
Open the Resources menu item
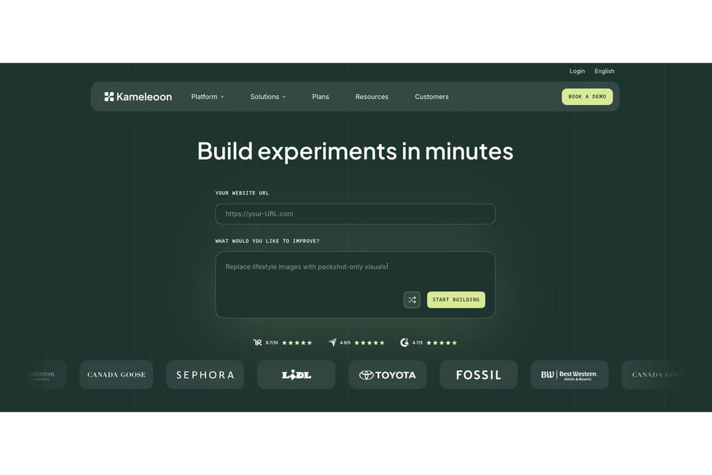coord(372,97)
